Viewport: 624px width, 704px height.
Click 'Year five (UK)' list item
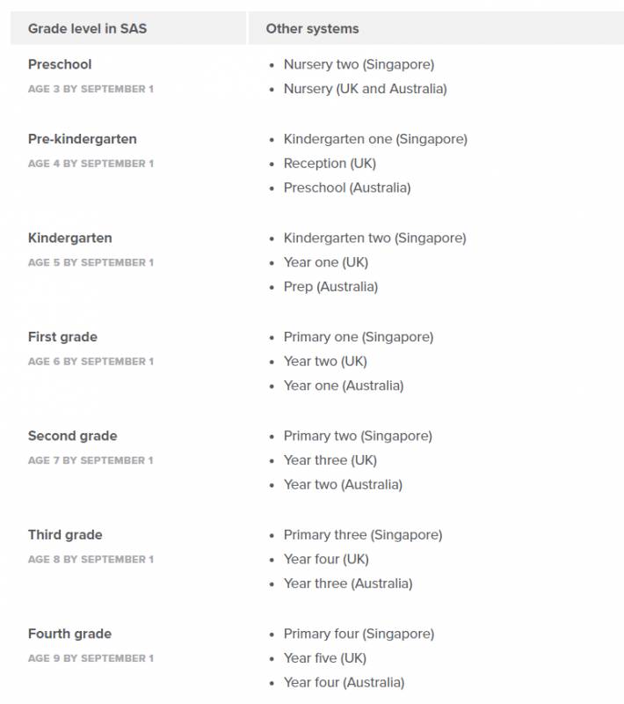pyautogui.click(x=324, y=658)
